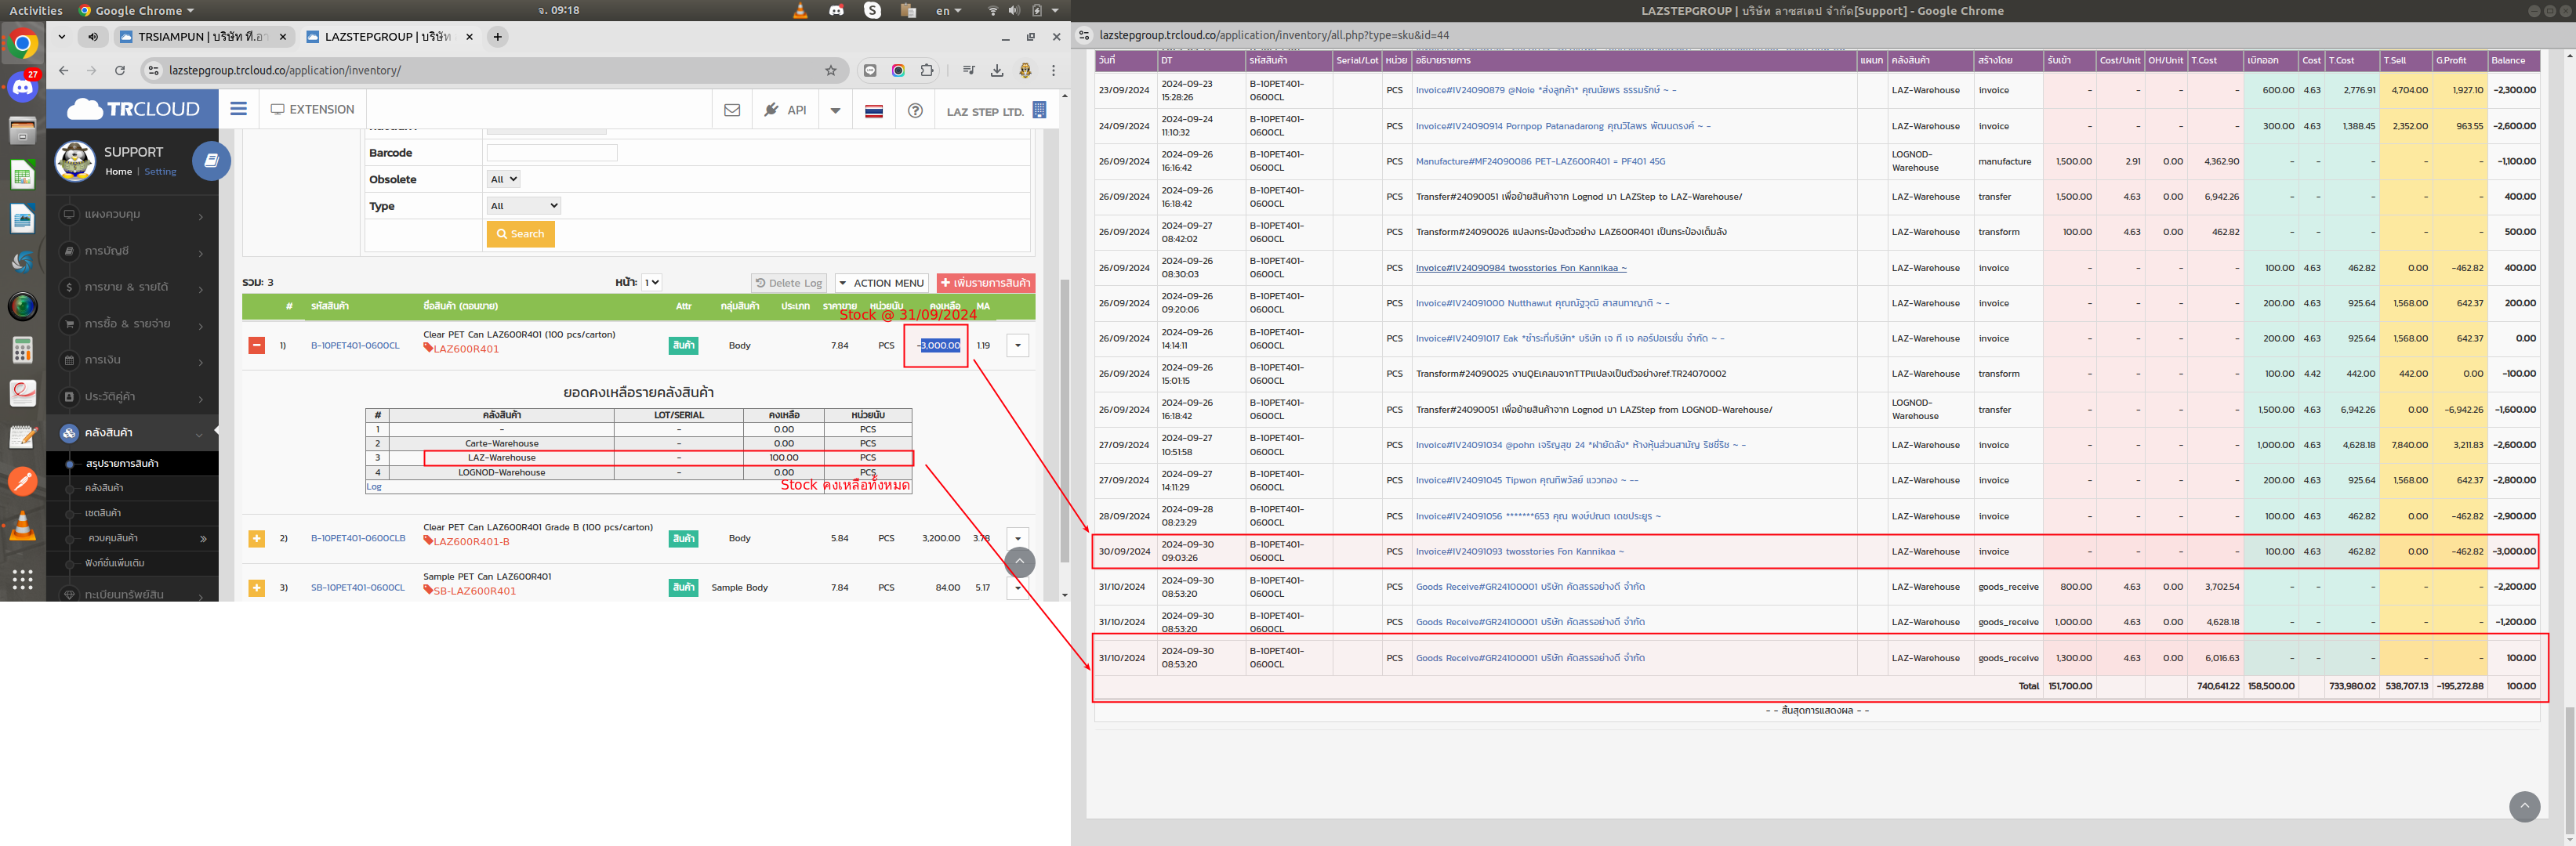The width and height of the screenshot is (2576, 846).
Task: Open the mail envelope icon in TRCloud header
Action: 732,110
